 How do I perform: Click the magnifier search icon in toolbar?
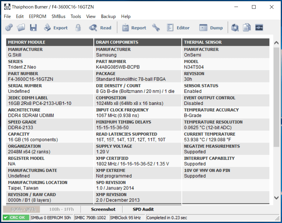click(x=235, y=28)
